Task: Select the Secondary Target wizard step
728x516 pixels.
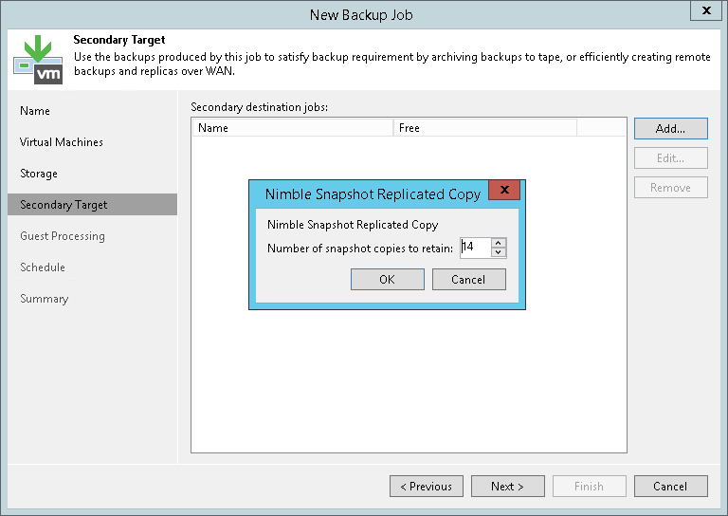Action: [x=92, y=204]
